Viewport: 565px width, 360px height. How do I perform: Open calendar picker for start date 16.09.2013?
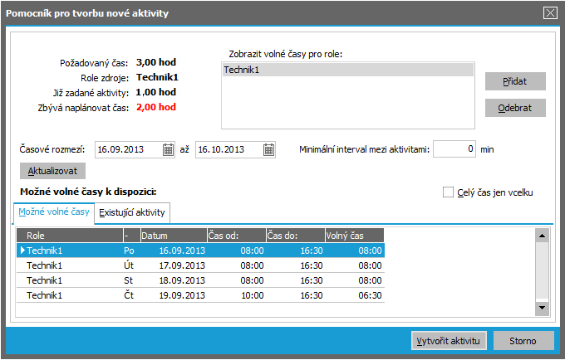tap(169, 150)
